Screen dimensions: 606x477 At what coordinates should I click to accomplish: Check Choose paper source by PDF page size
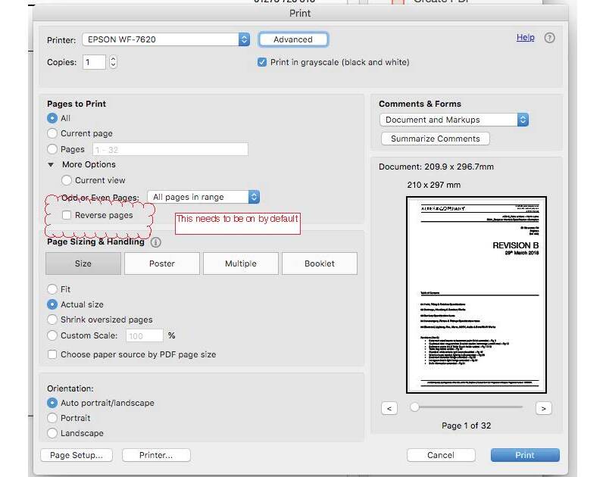coord(52,354)
